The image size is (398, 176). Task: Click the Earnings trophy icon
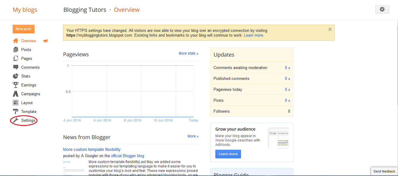point(16,85)
